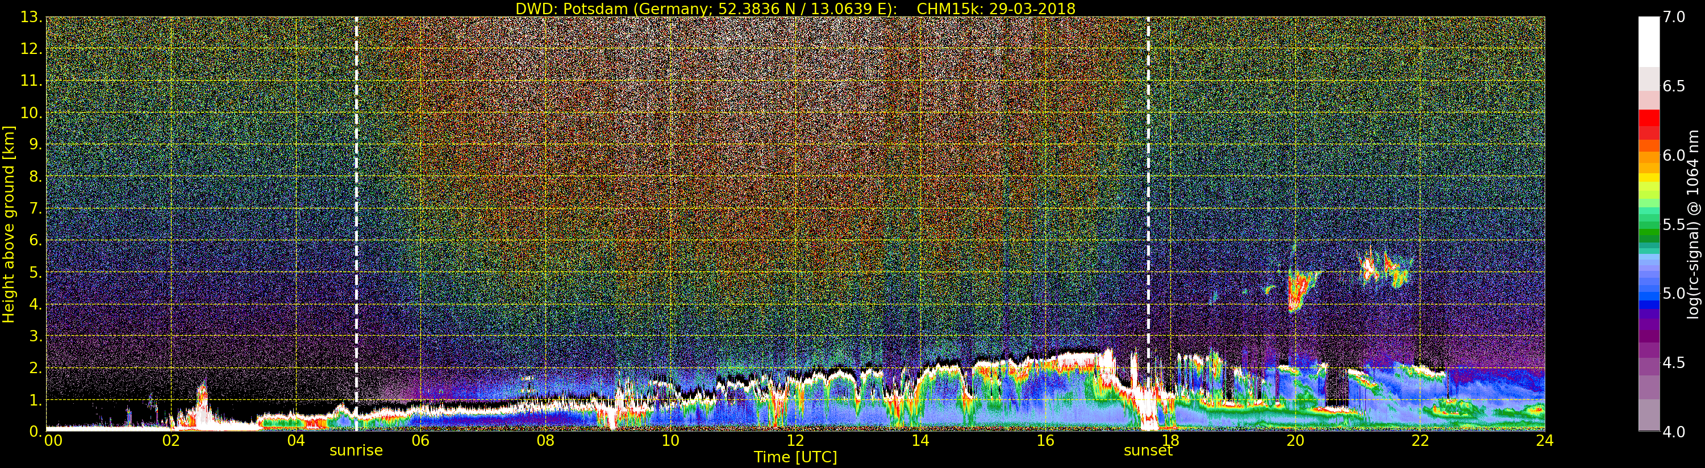Click the colorbar tick label '5.5'
Viewport: 1705px width, 468px height.
point(1674,224)
